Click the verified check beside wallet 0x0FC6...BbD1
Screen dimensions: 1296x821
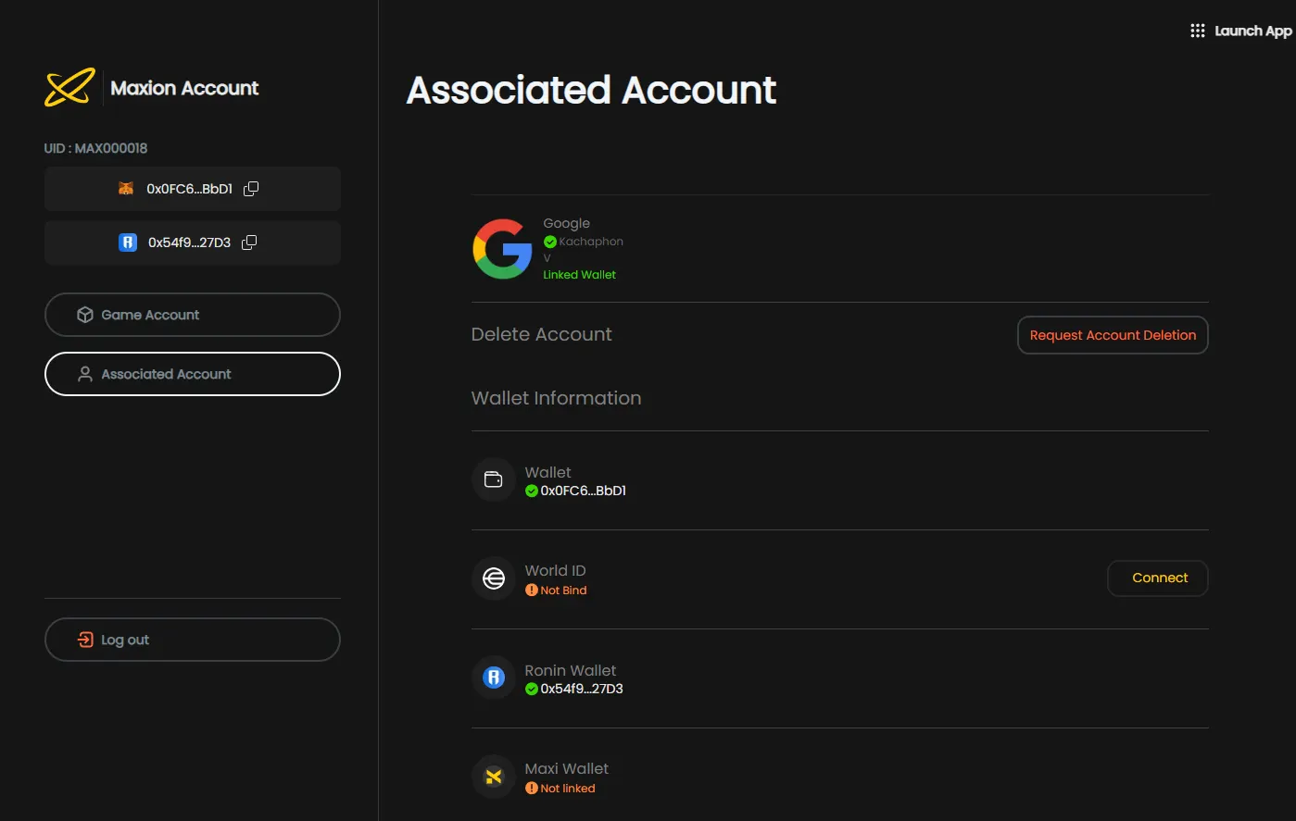point(532,491)
